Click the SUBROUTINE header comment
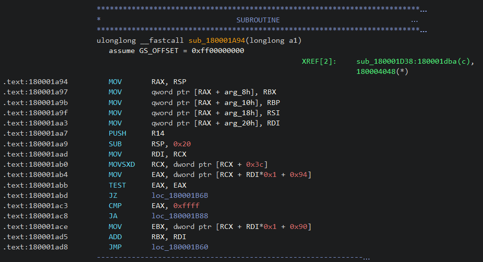This screenshot has height=262, width=483. click(x=258, y=20)
